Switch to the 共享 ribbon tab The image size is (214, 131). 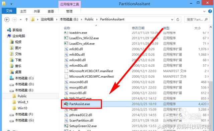[37, 11]
